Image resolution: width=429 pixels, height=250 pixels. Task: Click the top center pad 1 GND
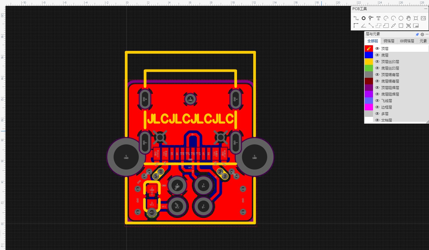pos(190,99)
